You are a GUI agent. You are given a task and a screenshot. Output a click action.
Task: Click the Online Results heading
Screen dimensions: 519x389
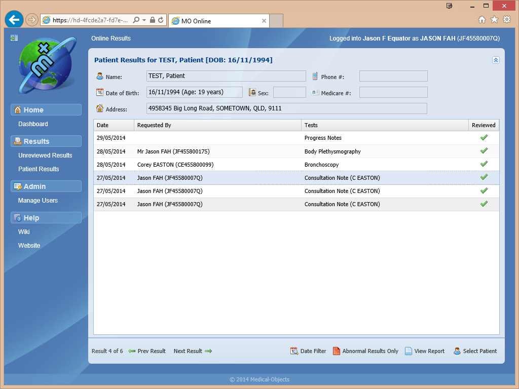[111, 38]
